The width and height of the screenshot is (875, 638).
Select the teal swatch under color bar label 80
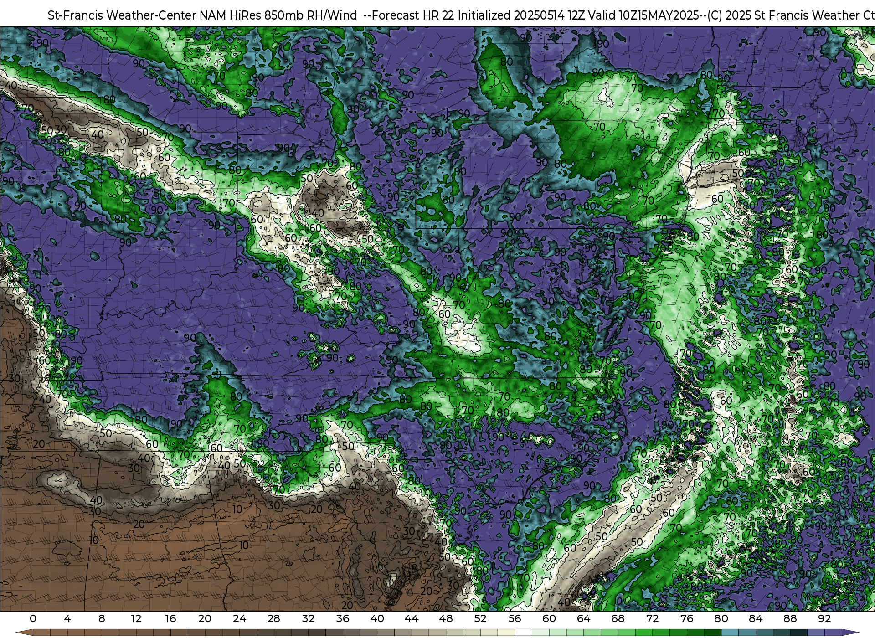730,633
